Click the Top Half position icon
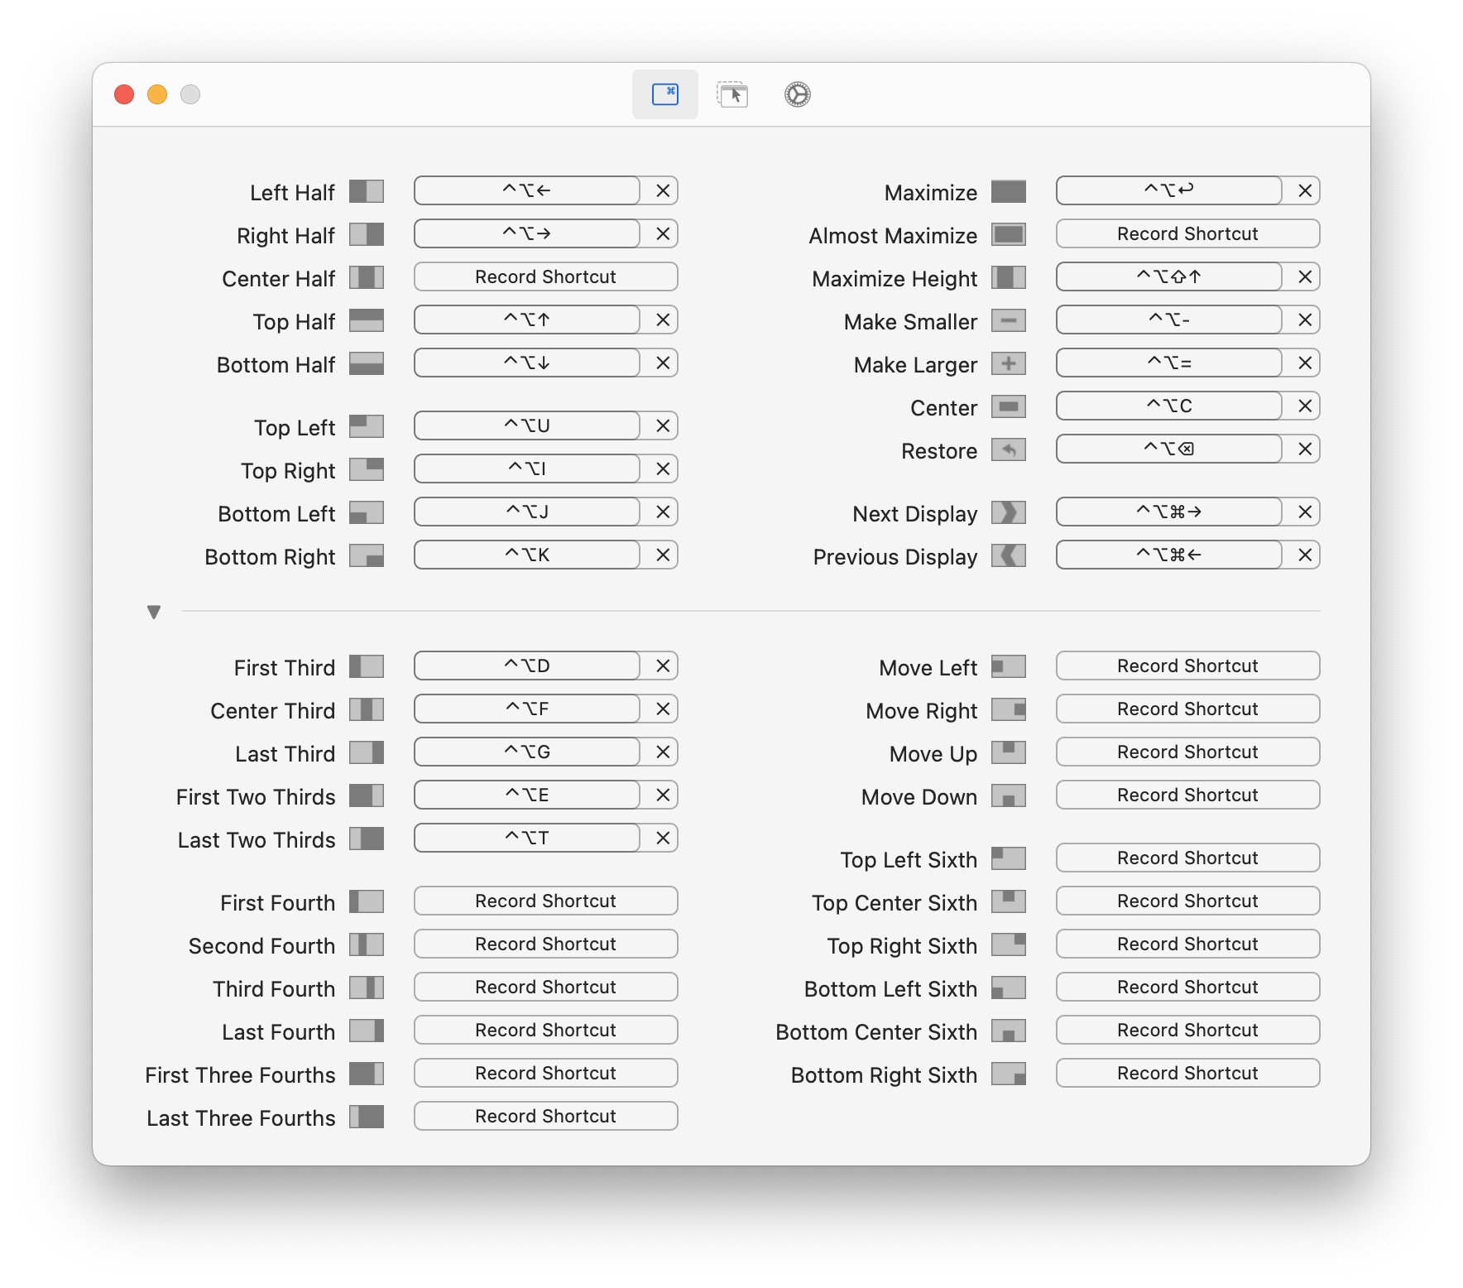 367,320
